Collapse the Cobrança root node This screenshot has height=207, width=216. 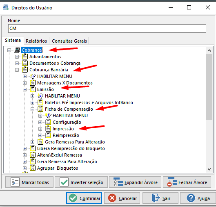click(x=9, y=50)
